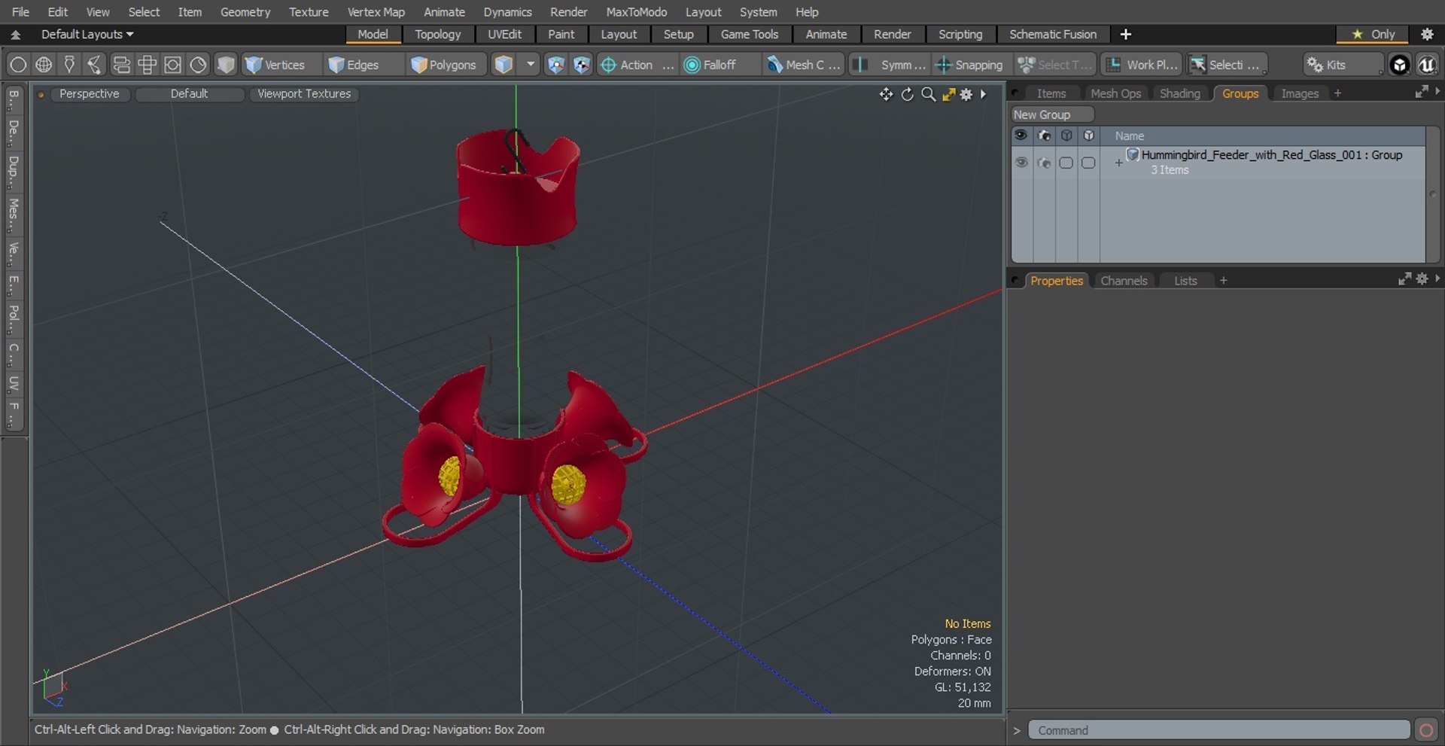Toggle render camera of Hummingbird_Feeder group
This screenshot has height=746, width=1445.
[1044, 163]
